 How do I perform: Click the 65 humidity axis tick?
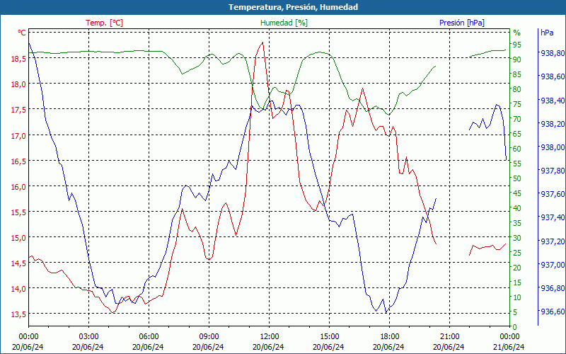(x=517, y=134)
